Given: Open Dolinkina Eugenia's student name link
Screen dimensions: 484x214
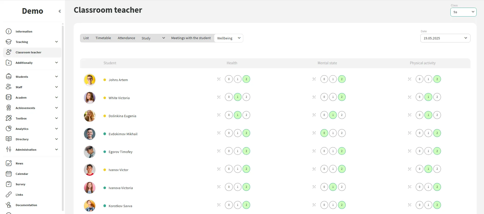Looking at the screenshot, I should tap(122, 116).
